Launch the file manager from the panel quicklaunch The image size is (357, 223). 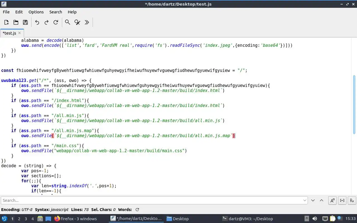40,219
